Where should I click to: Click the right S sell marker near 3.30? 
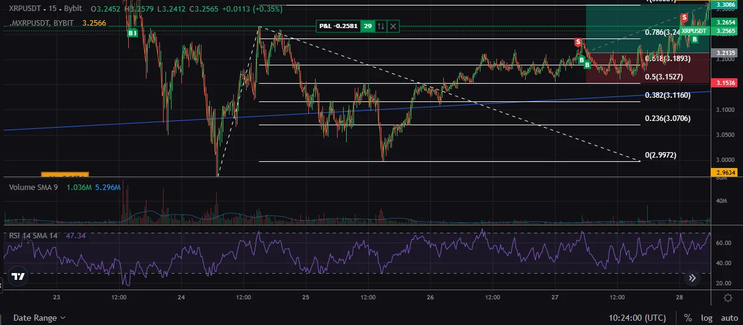click(x=684, y=17)
